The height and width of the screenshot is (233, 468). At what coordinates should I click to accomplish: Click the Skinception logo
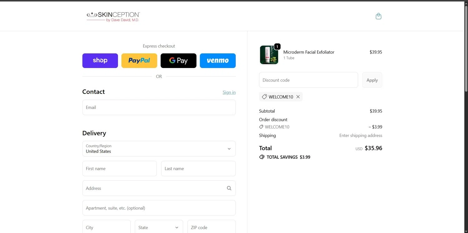pos(113,17)
